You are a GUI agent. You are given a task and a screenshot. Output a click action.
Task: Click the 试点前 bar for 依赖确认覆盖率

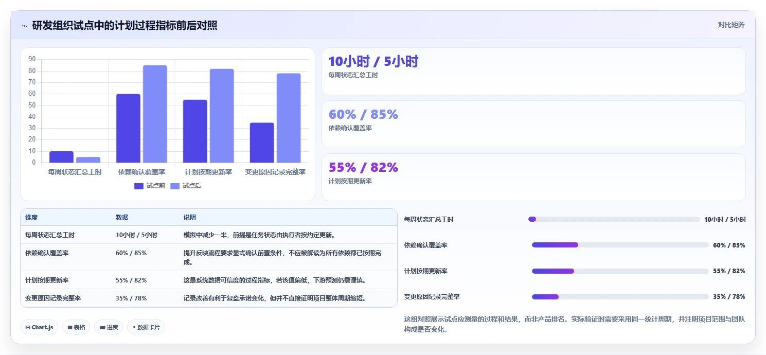click(128, 128)
